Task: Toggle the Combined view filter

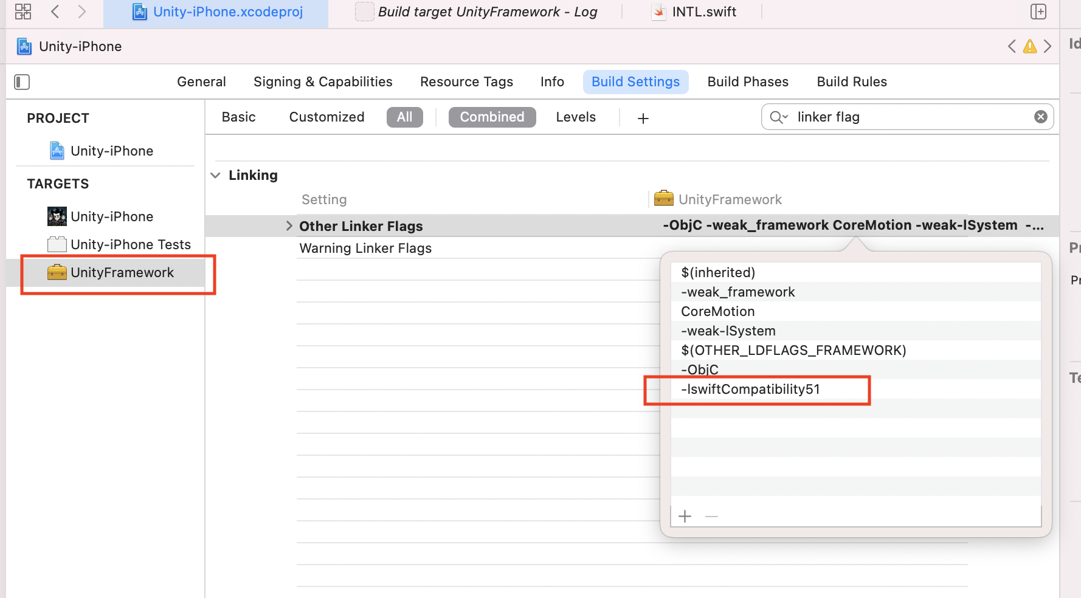Action: point(492,117)
